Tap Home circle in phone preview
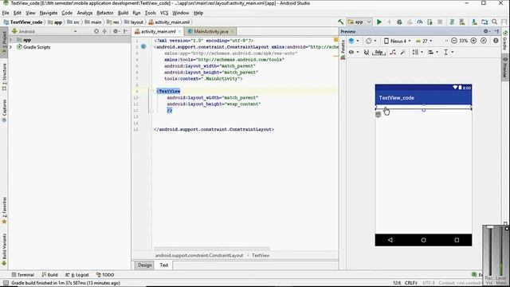This screenshot has height=287, width=510. [x=423, y=240]
